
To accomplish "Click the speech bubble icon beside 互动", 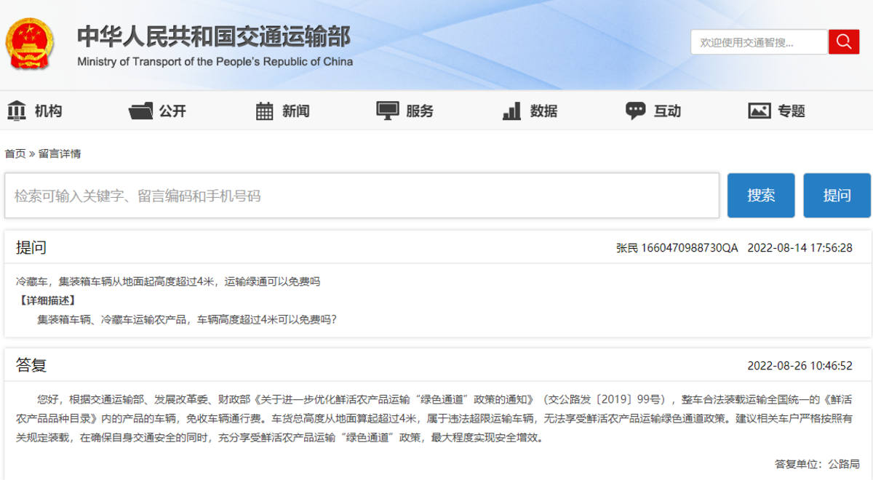I will [x=636, y=110].
